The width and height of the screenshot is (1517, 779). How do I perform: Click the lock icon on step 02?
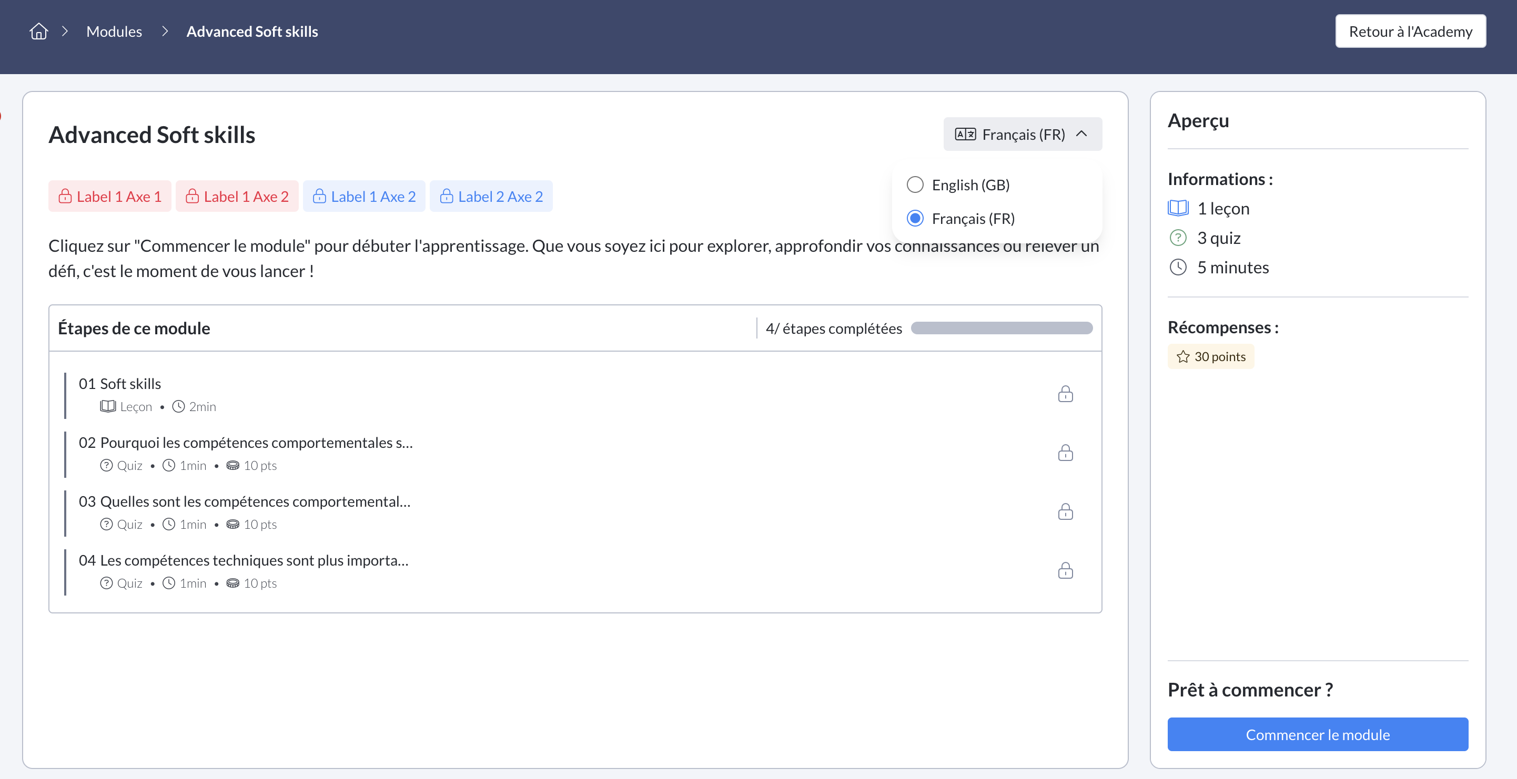pyautogui.click(x=1065, y=453)
